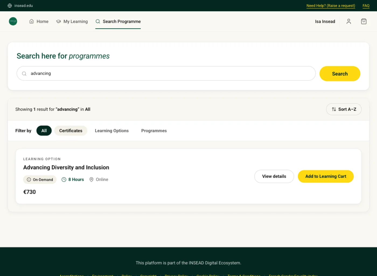Click the 'Search here for programmes' heading

63,56
